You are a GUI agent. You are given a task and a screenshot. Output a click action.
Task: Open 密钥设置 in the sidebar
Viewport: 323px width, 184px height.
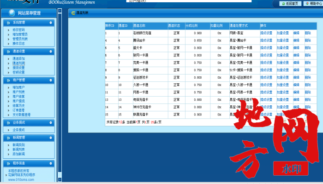point(18,72)
